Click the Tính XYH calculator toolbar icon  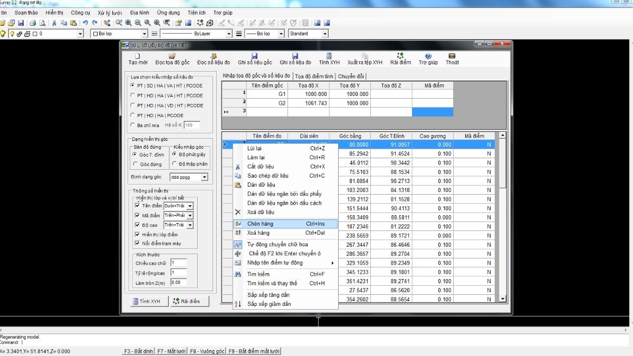(x=329, y=56)
